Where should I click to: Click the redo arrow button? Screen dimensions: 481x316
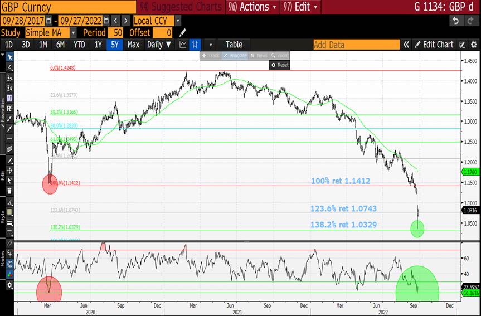(x=470, y=21)
